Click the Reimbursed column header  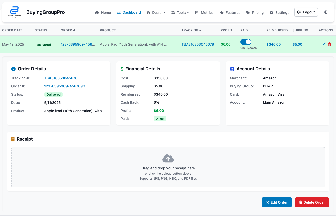[277, 30]
